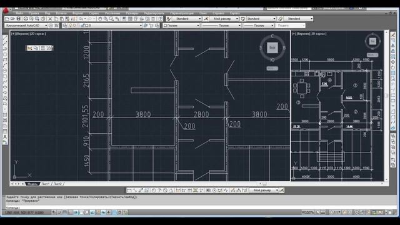
Task: Save the drawing with the floppy disk icon
Action: coord(19,19)
